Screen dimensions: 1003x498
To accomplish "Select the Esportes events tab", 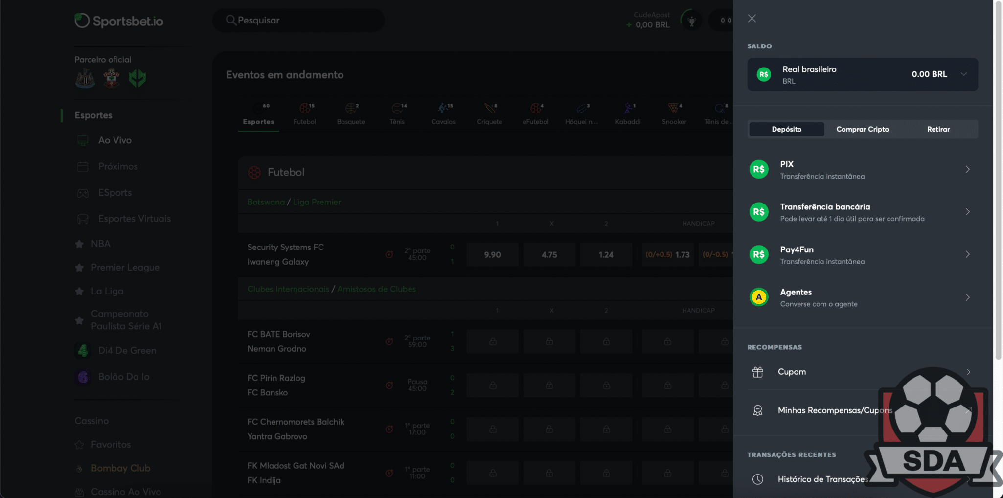I will [258, 114].
